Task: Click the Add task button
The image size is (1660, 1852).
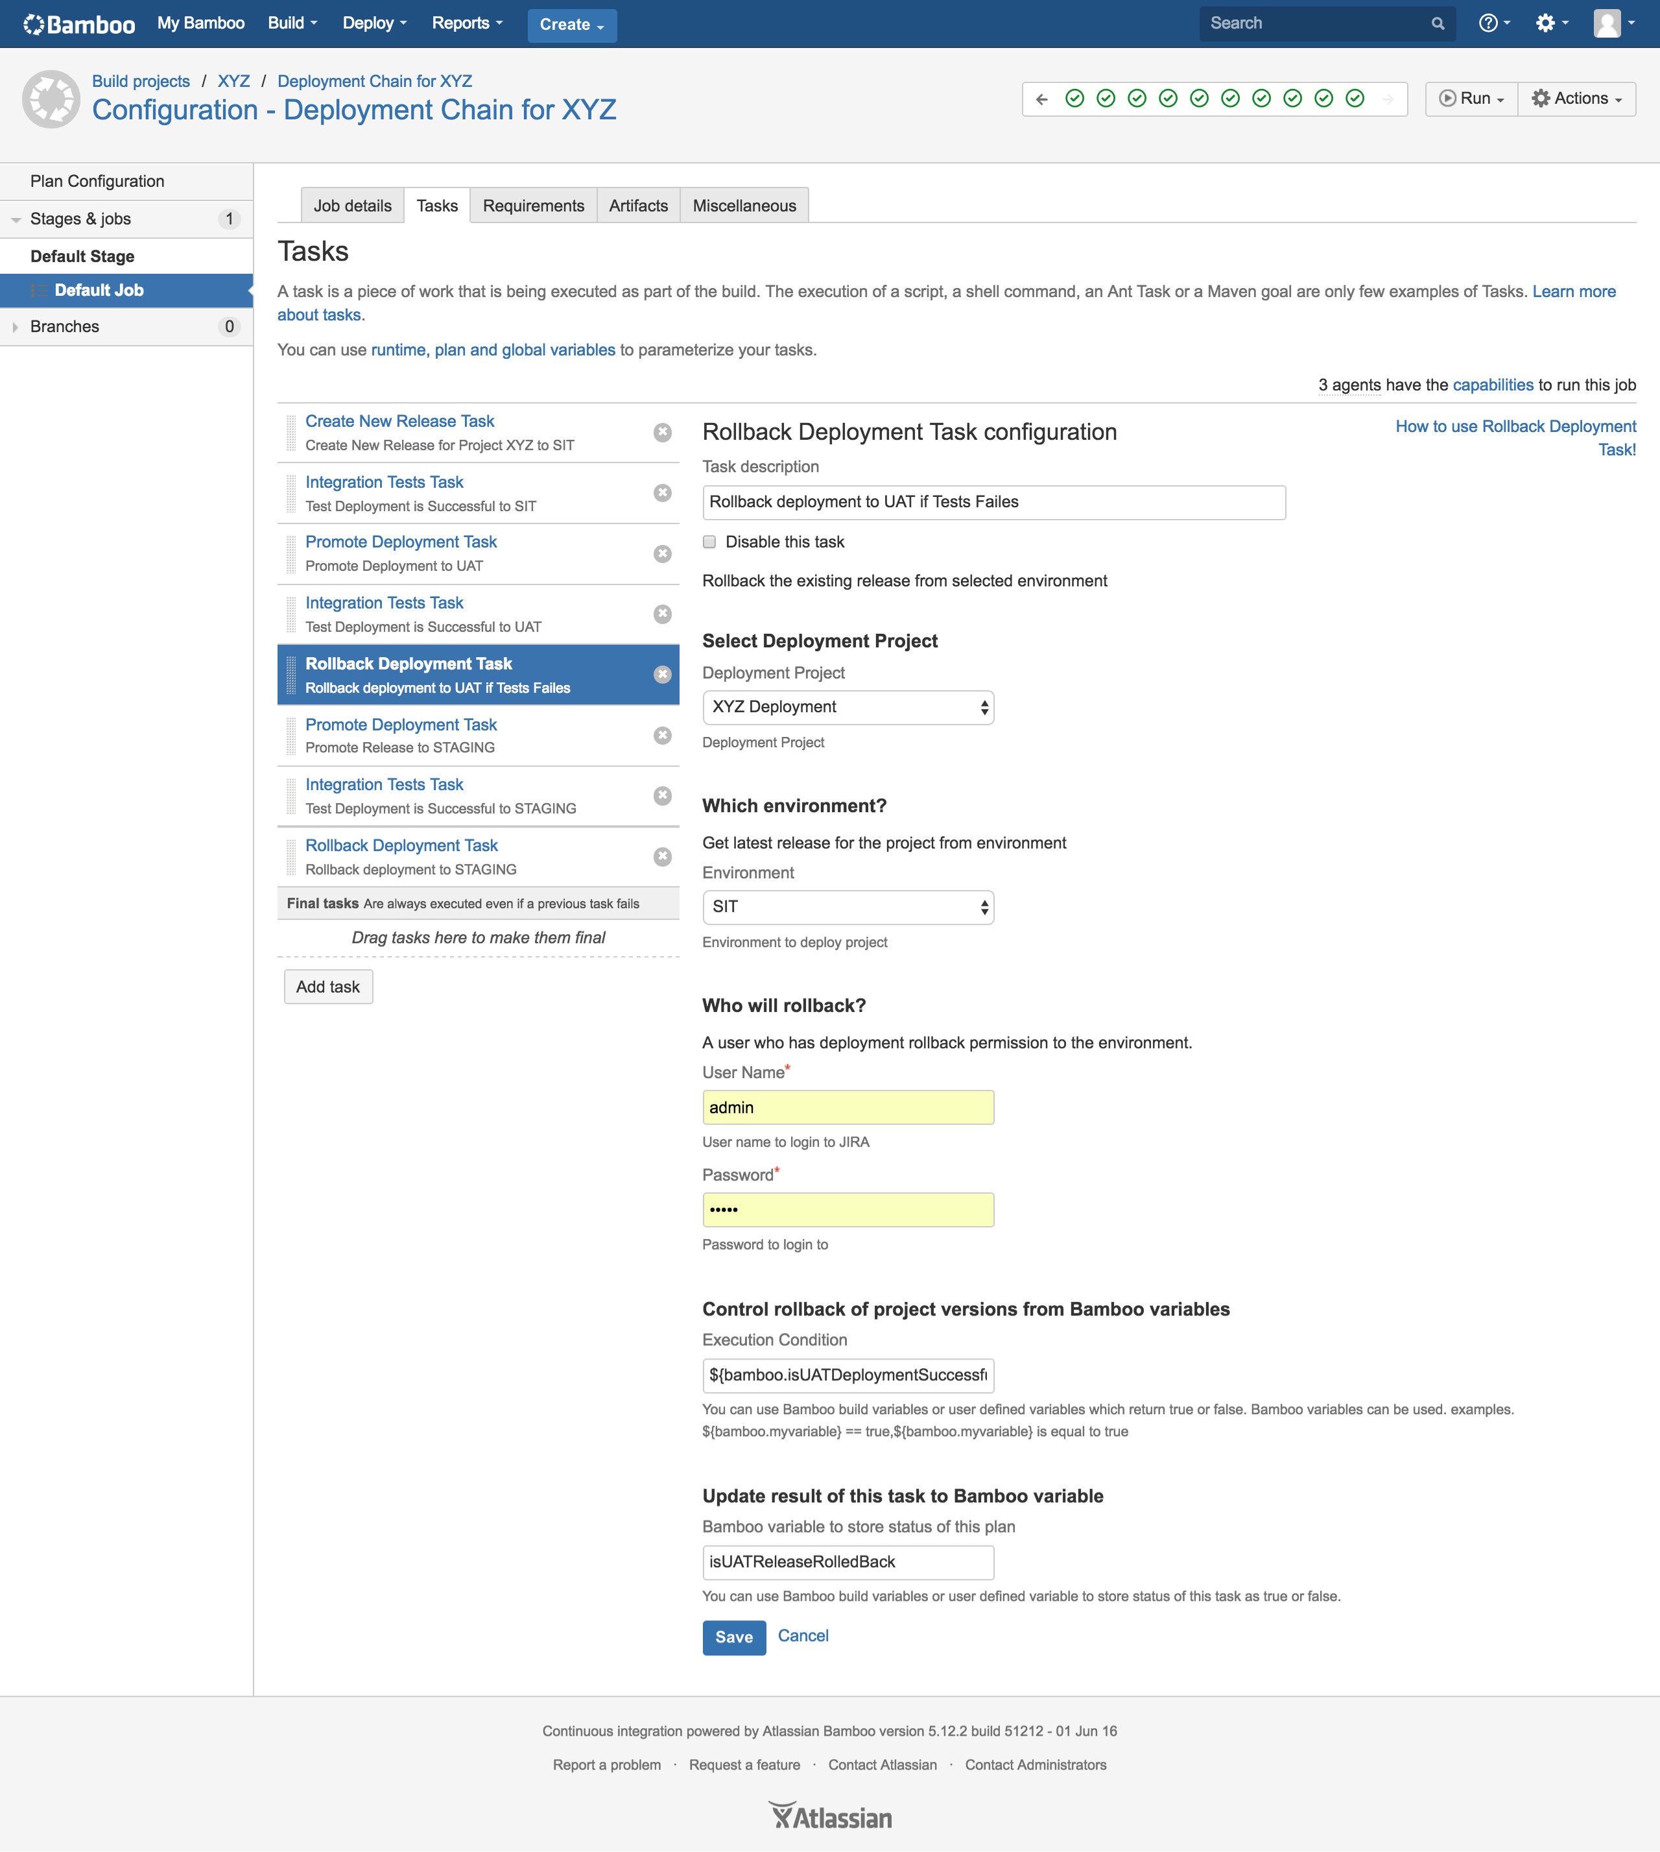Action: [327, 987]
